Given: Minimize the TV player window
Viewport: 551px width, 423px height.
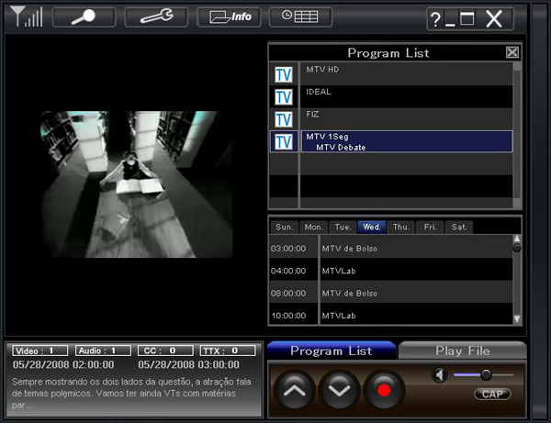Looking at the screenshot, I should [450, 24].
